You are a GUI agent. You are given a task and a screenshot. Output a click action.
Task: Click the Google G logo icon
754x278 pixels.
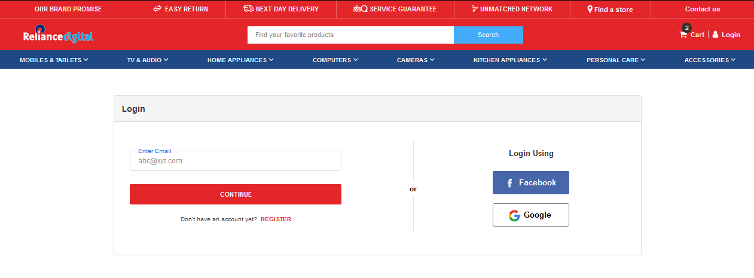(x=514, y=215)
